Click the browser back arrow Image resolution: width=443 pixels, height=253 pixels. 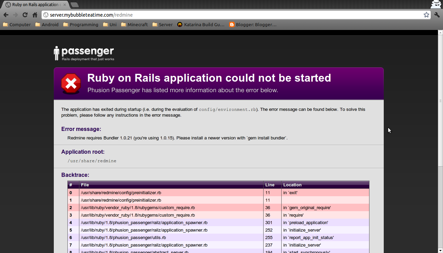[x=6, y=15]
